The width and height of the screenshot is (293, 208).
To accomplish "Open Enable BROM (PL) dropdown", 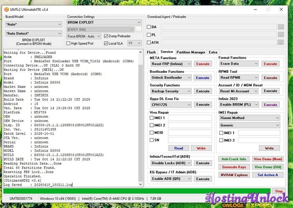I will coord(239,105).
